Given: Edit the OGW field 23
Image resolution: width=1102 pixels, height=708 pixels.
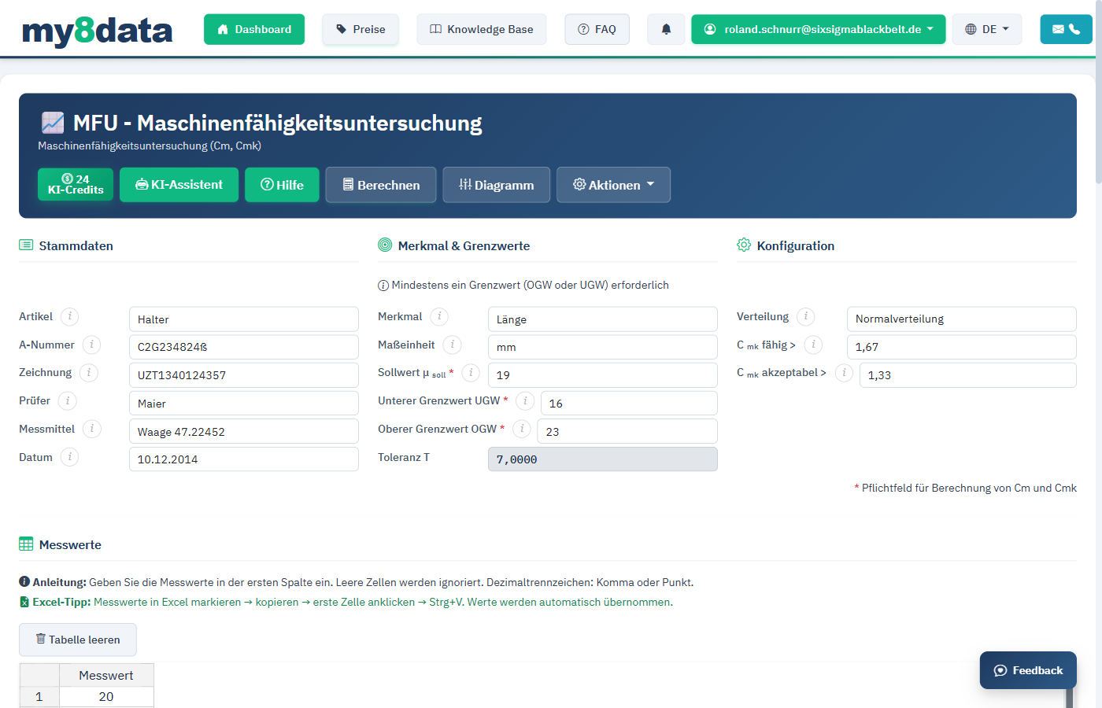Looking at the screenshot, I should tap(627, 431).
